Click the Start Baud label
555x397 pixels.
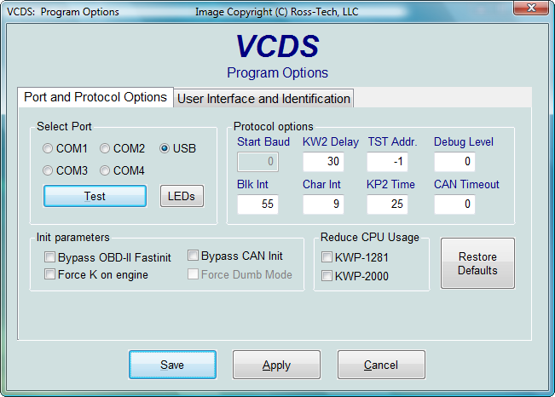click(x=263, y=142)
